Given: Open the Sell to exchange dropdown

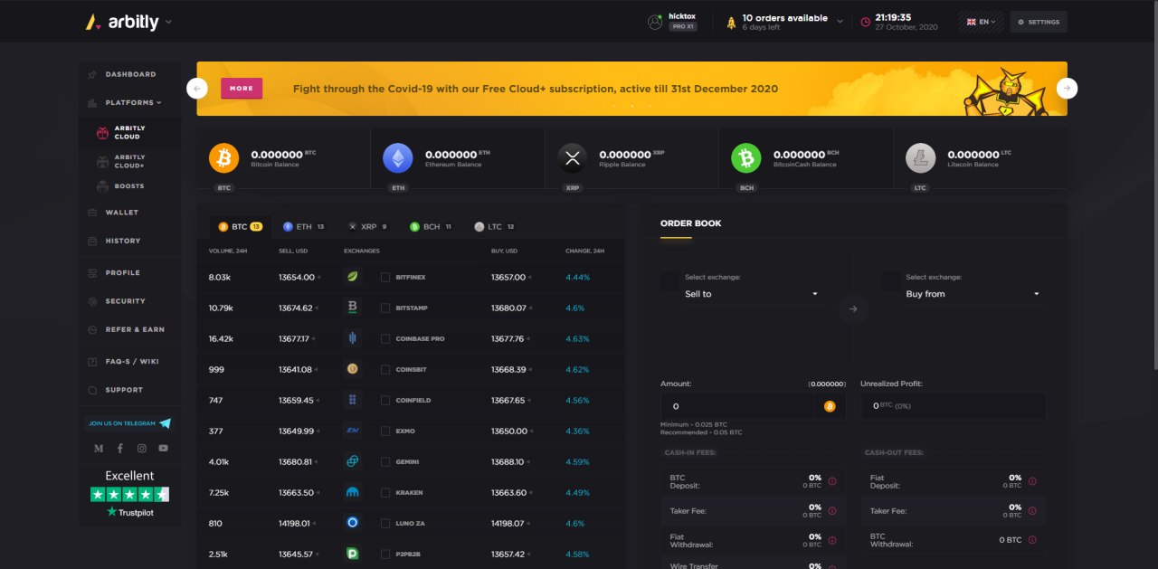Looking at the screenshot, I should [754, 294].
